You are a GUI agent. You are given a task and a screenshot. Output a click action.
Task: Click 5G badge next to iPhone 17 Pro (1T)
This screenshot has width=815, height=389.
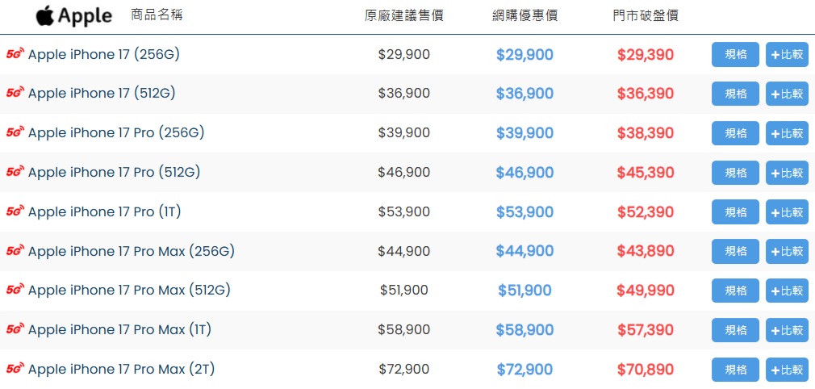[x=15, y=211]
